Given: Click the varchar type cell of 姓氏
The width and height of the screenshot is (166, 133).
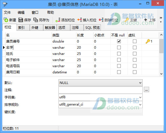Looking at the screenshot, I should tap(64, 54).
